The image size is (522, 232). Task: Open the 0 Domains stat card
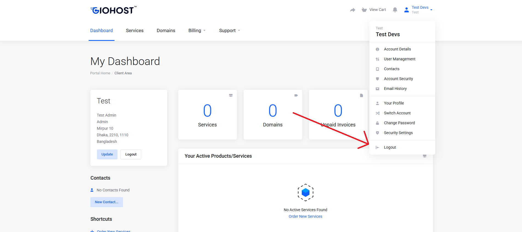pyautogui.click(x=273, y=115)
